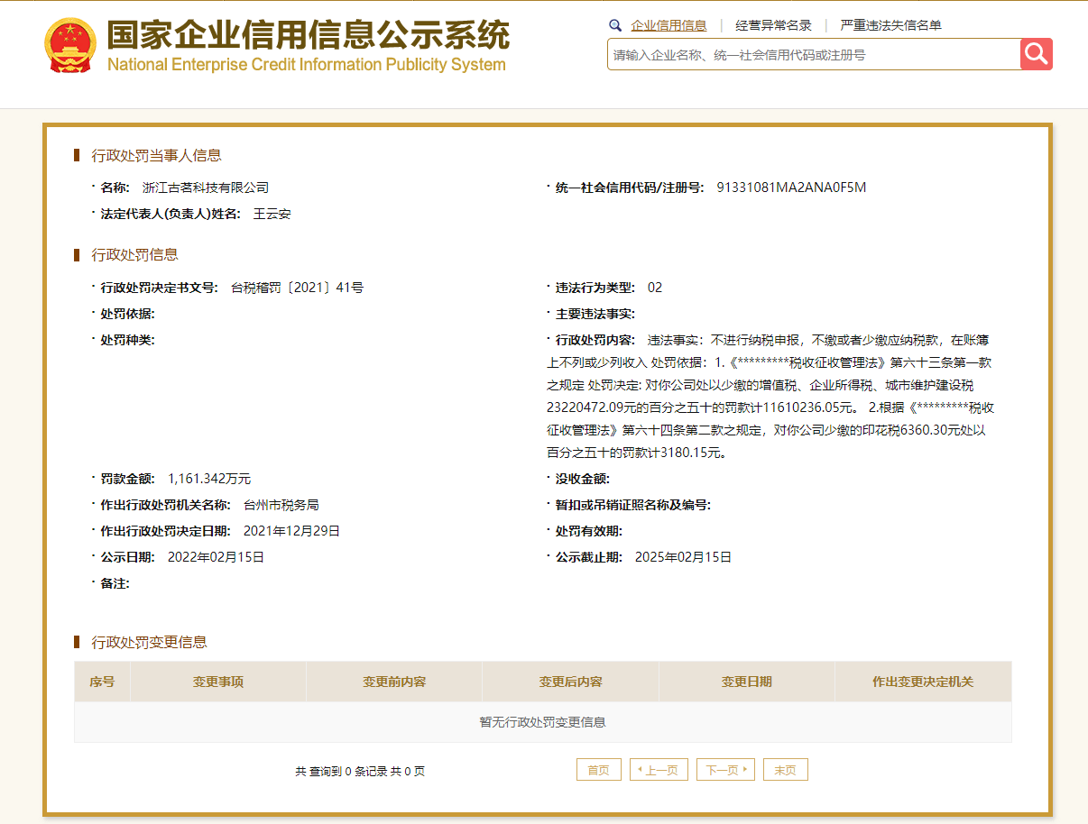Select legal representative name 王云安
The image size is (1088, 824).
point(272,214)
